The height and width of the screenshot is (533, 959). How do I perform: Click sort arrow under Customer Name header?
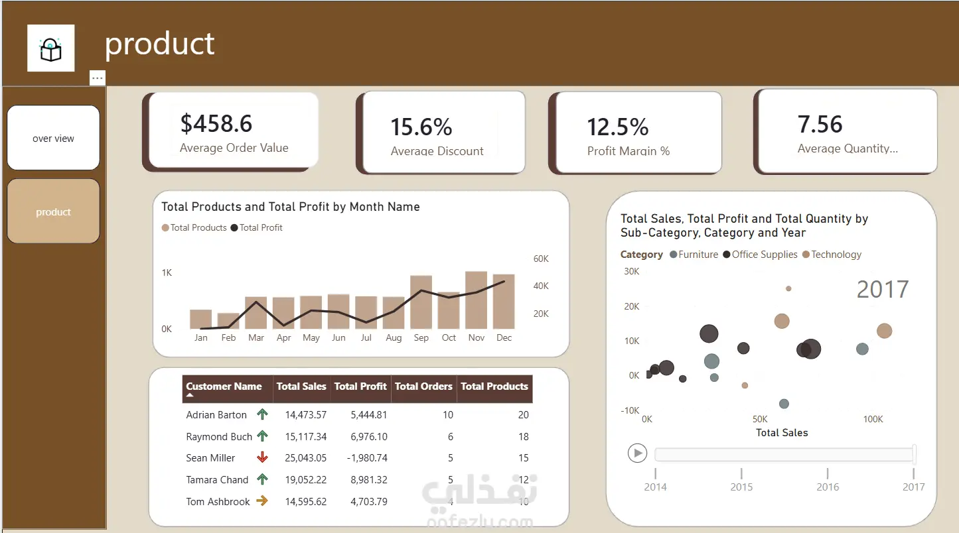pyautogui.click(x=190, y=395)
